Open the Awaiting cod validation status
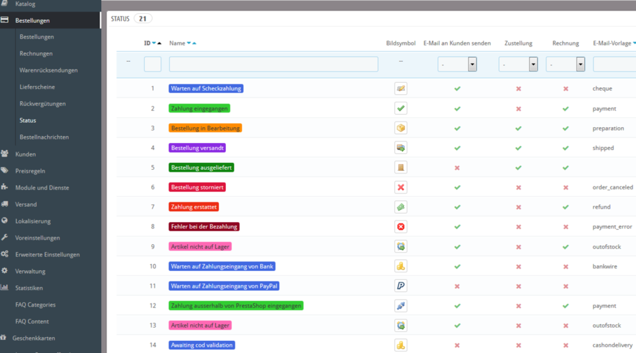This screenshot has height=353, width=636. [202, 345]
